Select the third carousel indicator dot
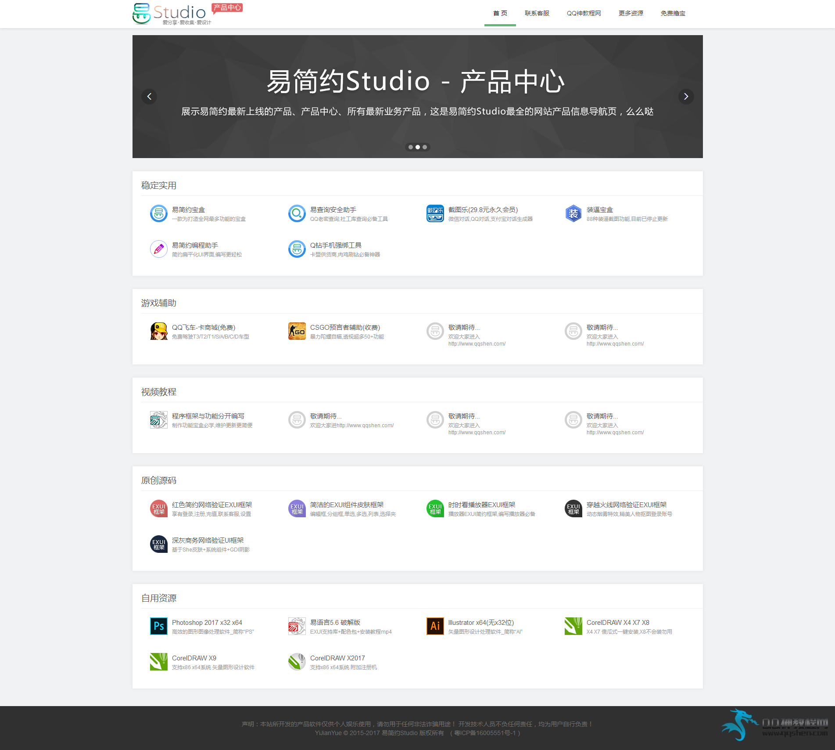Viewport: 835px width, 750px height. coord(425,147)
